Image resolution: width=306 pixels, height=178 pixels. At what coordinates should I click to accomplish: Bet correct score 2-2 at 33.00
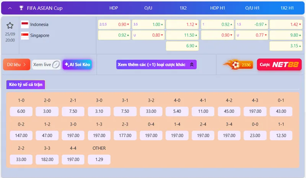point(21,160)
